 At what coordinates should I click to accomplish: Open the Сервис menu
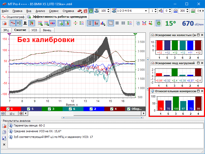[54, 11]
